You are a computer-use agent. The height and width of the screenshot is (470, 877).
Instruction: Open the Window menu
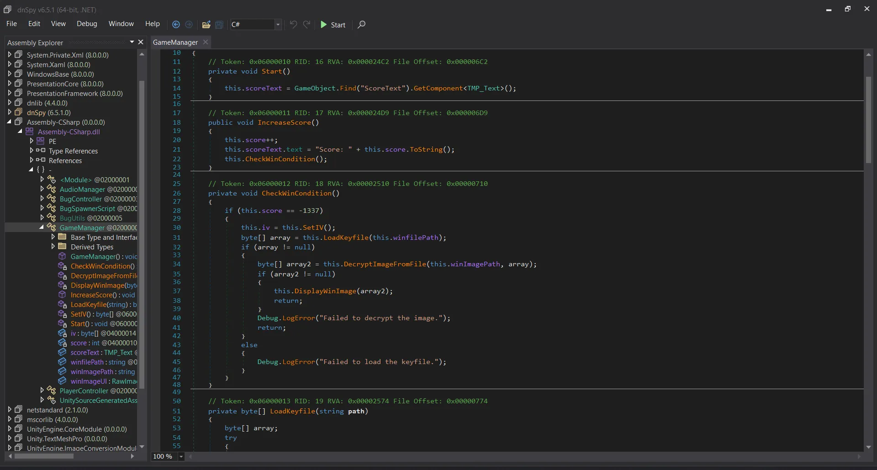121,24
